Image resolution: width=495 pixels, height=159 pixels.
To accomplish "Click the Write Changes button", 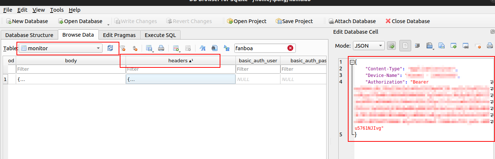I will coord(135,21).
